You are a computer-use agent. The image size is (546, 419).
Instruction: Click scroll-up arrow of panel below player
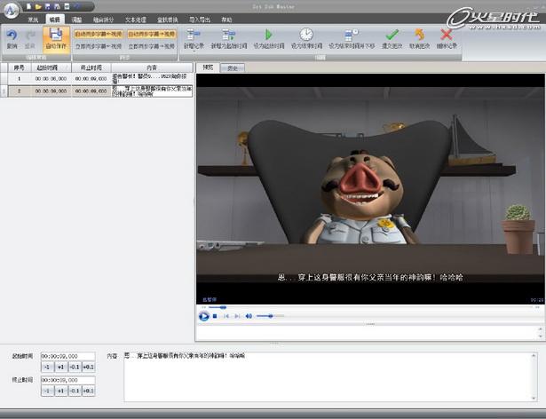(x=541, y=328)
